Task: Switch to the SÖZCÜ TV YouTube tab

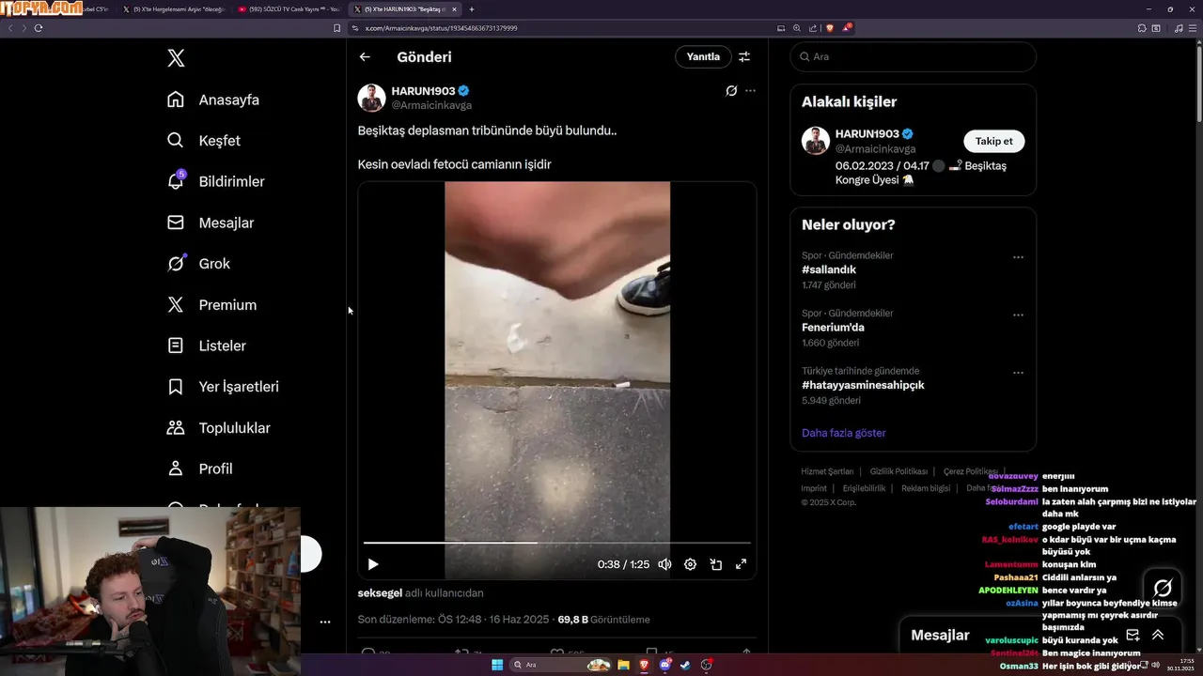Action: (x=288, y=8)
